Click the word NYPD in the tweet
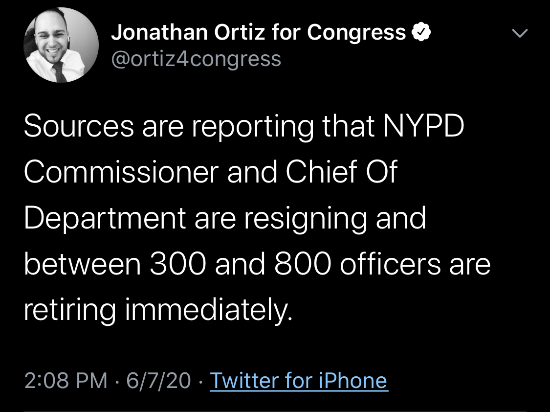Viewport: 550px width, 412px height. 423,126
